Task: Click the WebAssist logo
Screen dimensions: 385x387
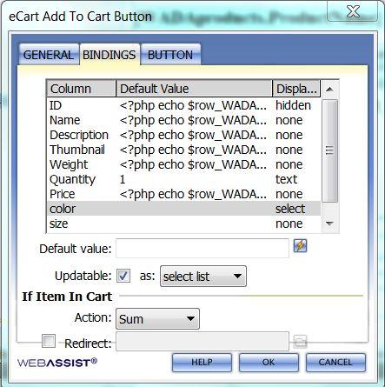Action: coord(57,363)
